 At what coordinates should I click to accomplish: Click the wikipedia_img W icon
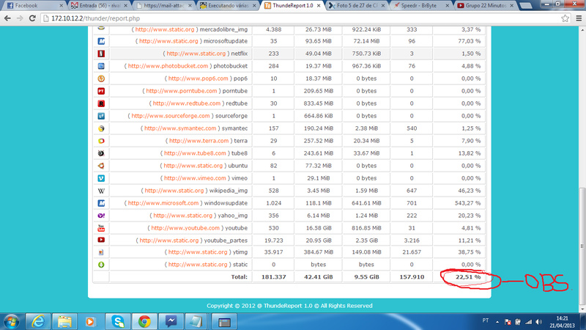101,191
